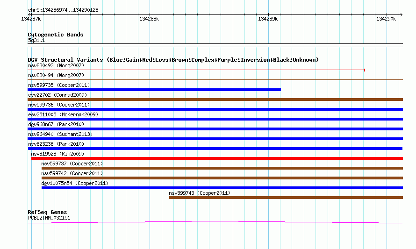Select the brown bar under nsv599742
Screen dimensions: 416x249
point(222,178)
